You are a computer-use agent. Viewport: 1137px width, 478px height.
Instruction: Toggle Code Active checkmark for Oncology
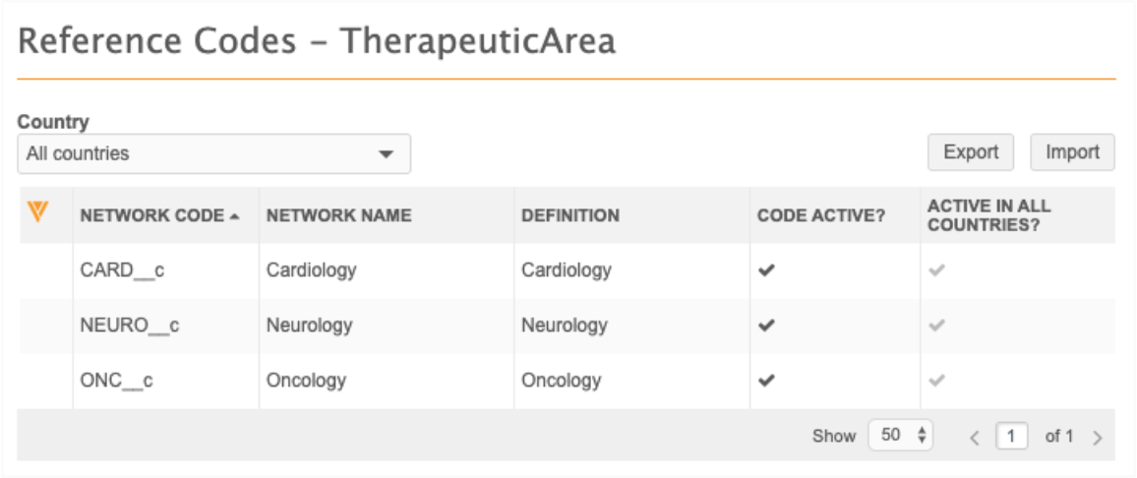coord(766,381)
